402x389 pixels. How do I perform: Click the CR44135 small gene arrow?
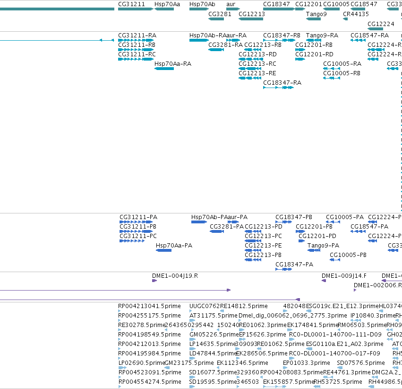click(345, 19)
